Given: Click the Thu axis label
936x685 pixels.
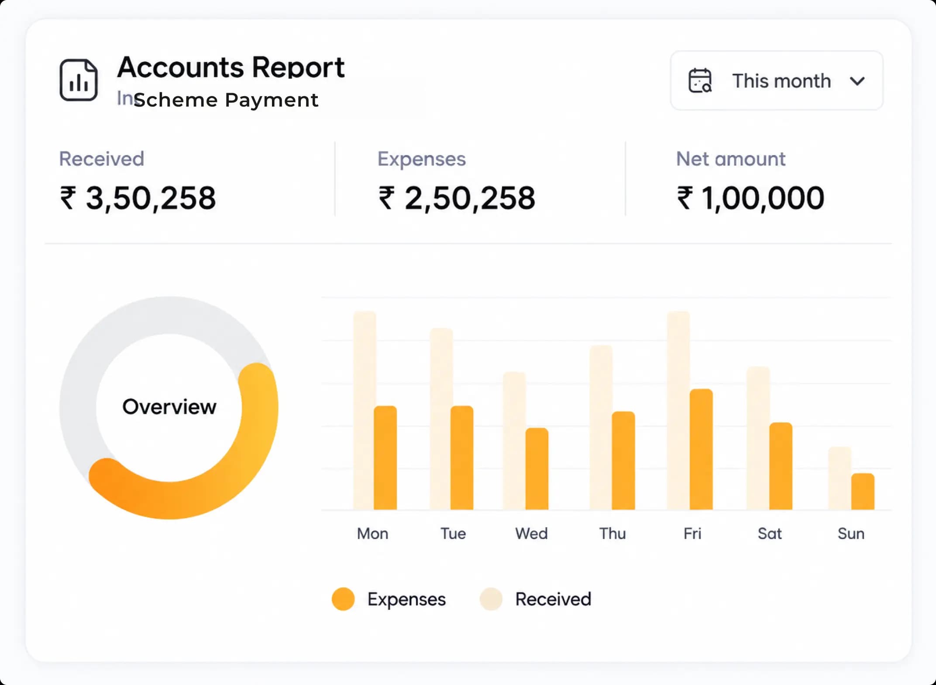Looking at the screenshot, I should point(613,533).
